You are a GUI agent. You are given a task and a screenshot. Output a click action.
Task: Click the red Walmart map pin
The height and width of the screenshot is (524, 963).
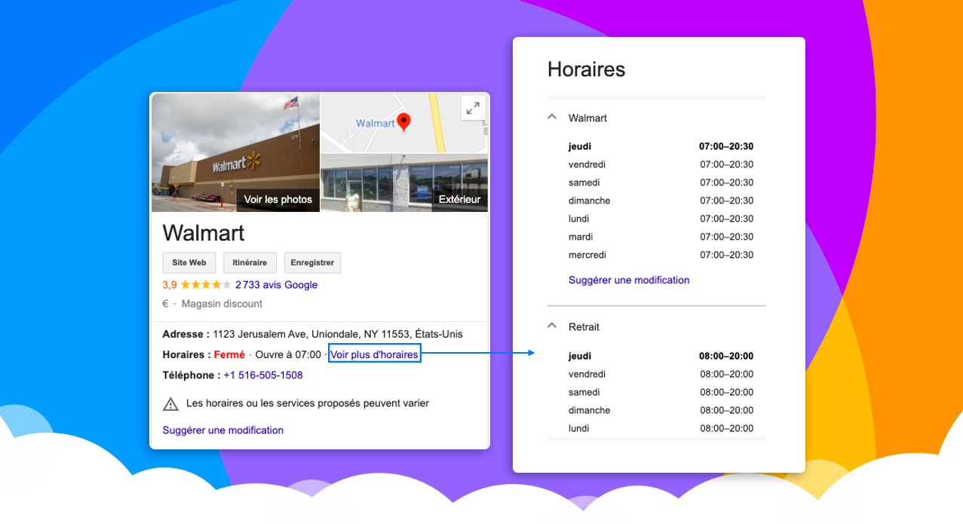click(x=404, y=122)
